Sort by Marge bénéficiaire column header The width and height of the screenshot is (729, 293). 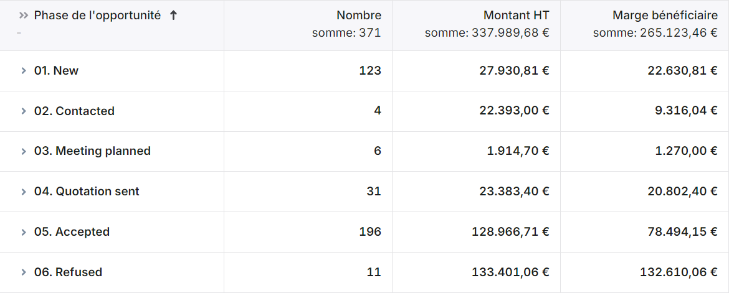coord(665,16)
